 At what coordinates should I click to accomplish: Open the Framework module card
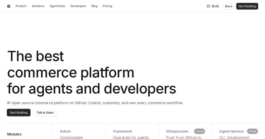click(132, 131)
